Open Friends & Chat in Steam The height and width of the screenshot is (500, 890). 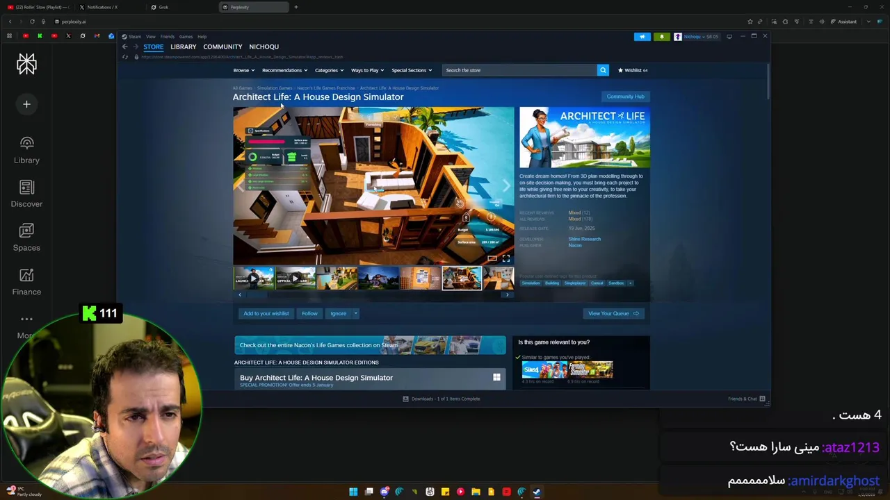(747, 399)
